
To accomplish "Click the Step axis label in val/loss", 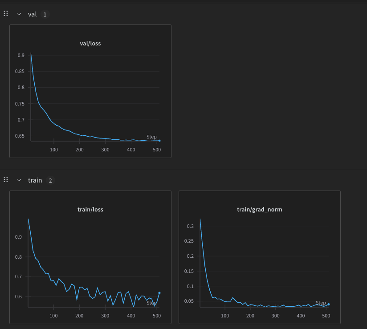I will [x=151, y=137].
